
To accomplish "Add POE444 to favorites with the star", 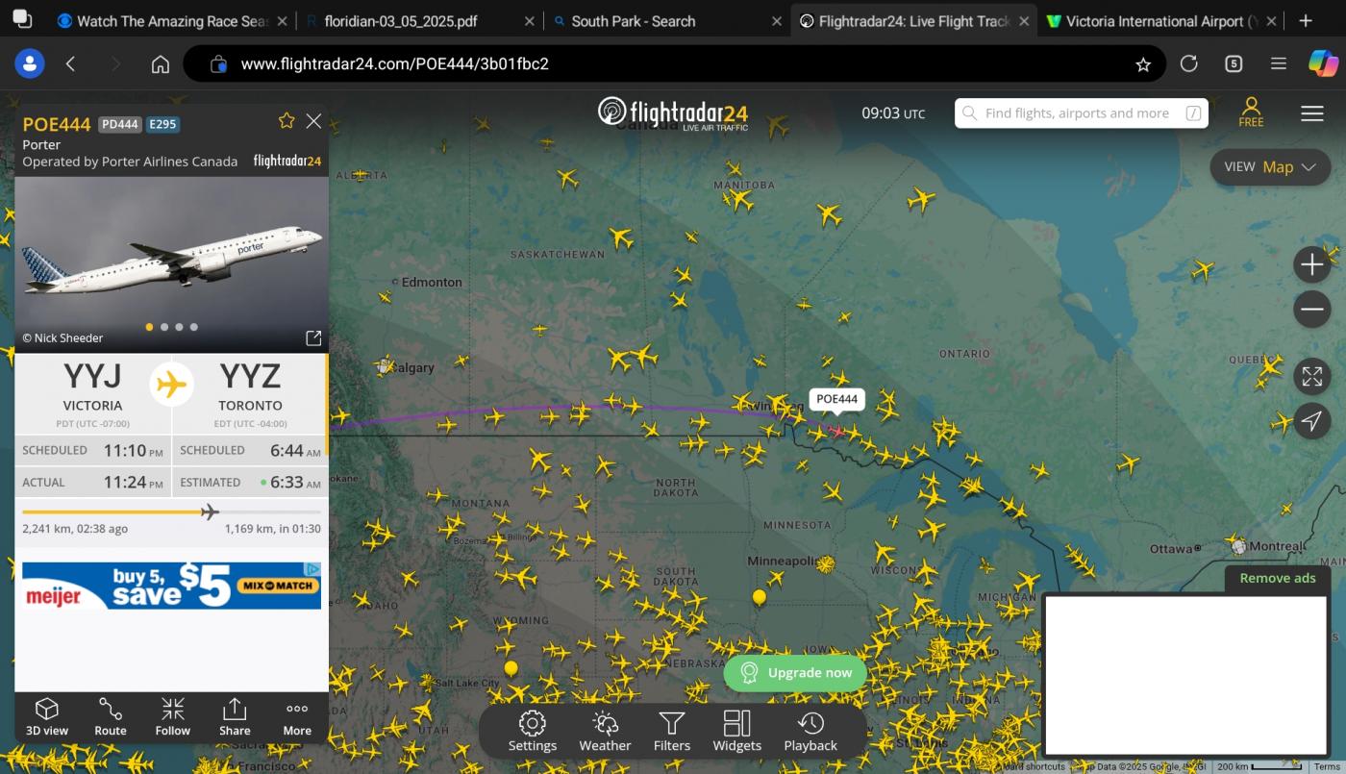I will 287,121.
